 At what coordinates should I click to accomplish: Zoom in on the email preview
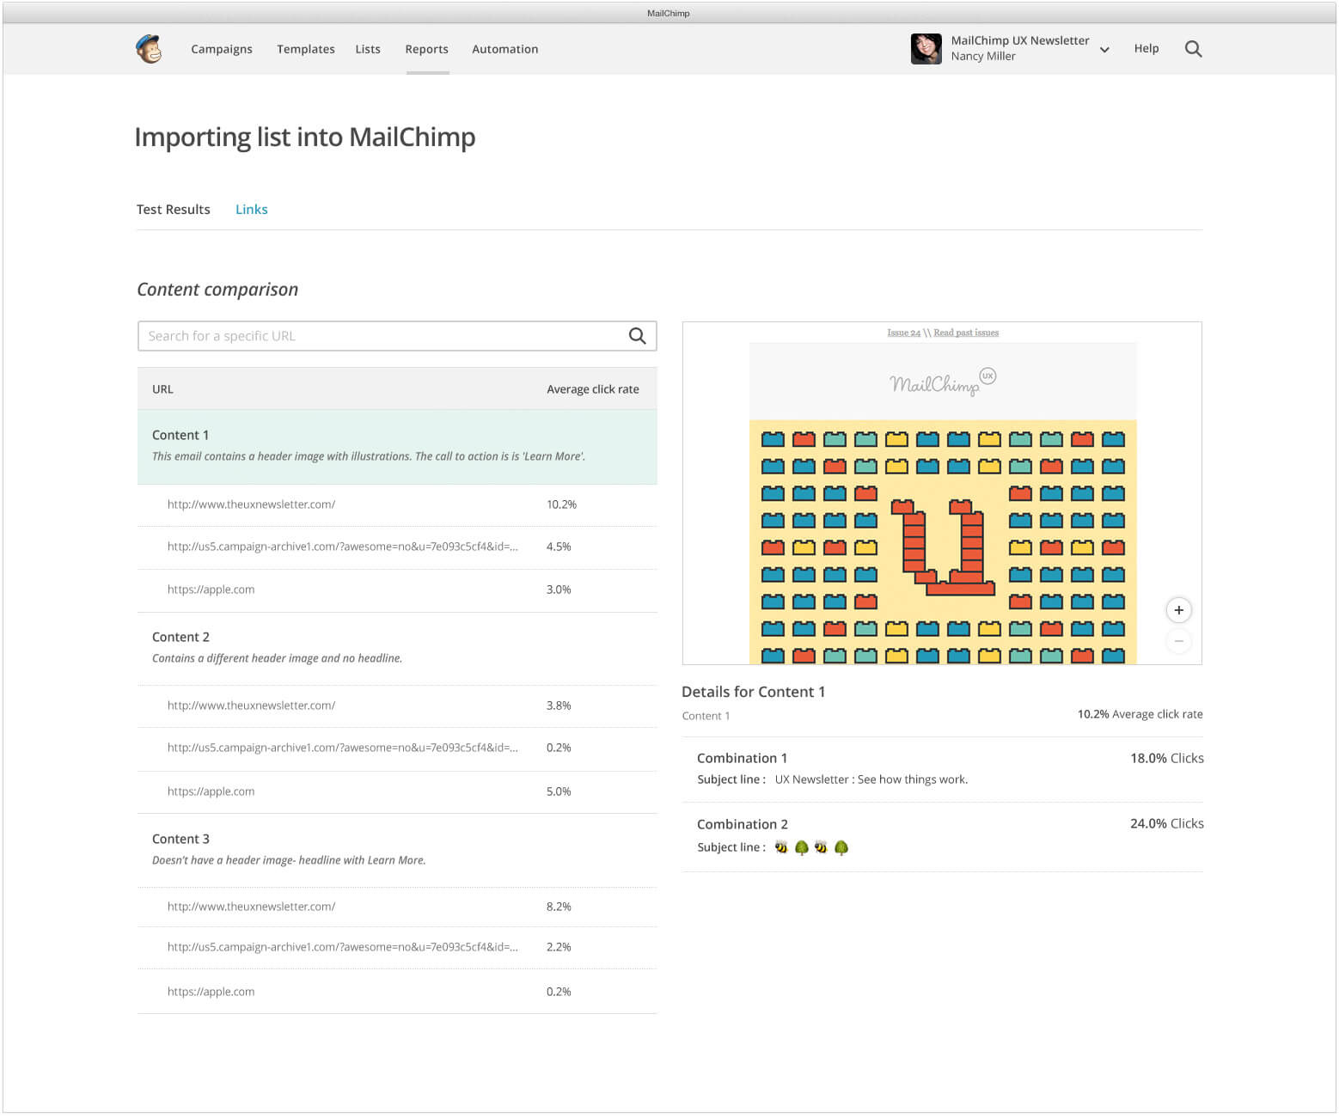click(1178, 610)
